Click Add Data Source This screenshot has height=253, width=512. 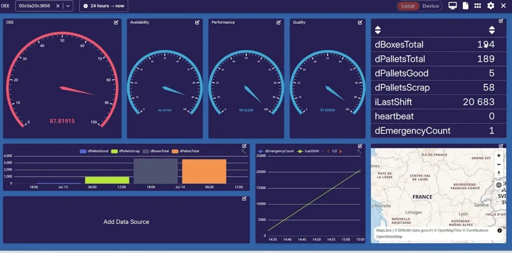[x=126, y=222]
